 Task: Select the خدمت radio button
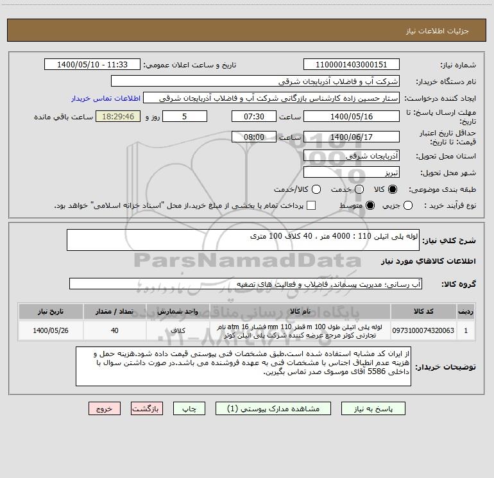[359, 189]
